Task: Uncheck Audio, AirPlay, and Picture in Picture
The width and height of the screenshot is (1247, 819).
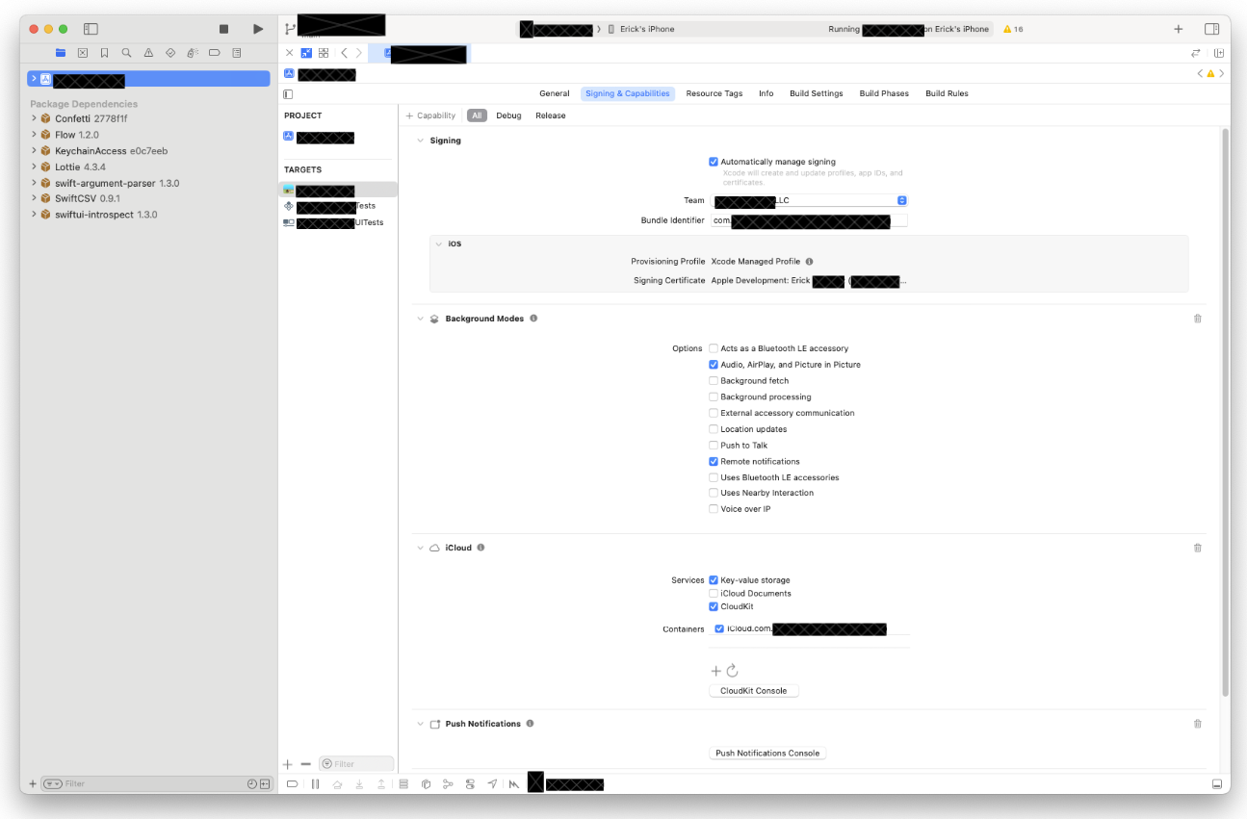Action: point(714,365)
